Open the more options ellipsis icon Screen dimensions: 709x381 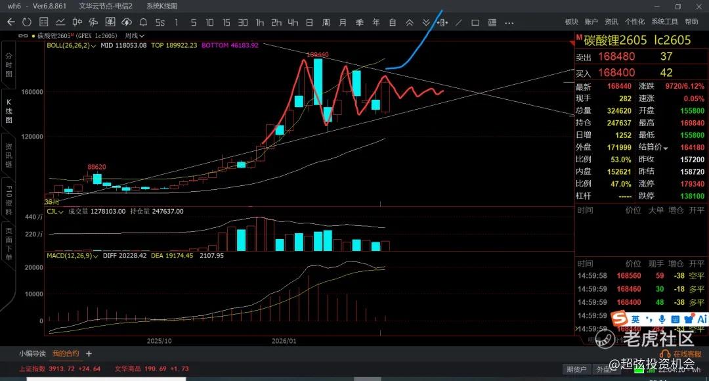coord(509,22)
